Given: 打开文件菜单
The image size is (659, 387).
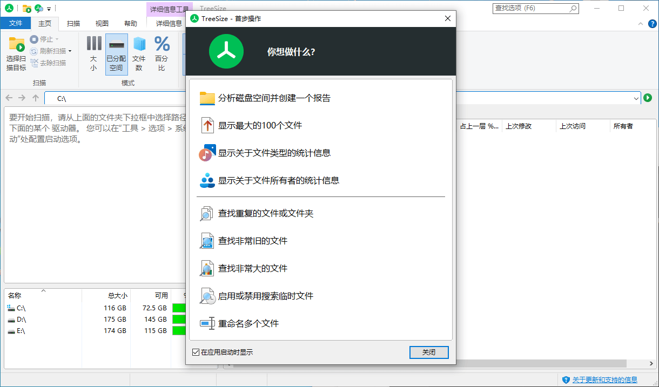Looking at the screenshot, I should [x=16, y=23].
